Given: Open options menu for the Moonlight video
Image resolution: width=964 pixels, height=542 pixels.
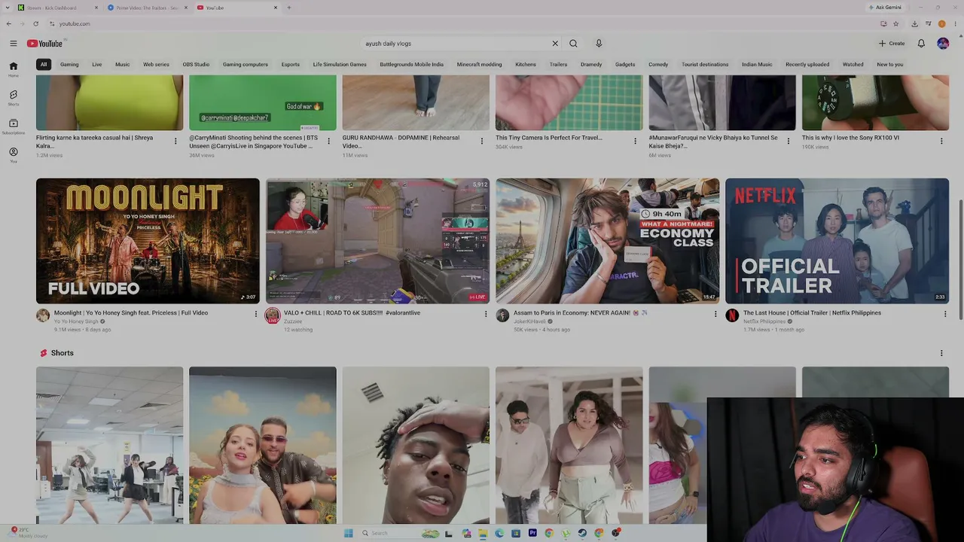Looking at the screenshot, I should (x=255, y=314).
